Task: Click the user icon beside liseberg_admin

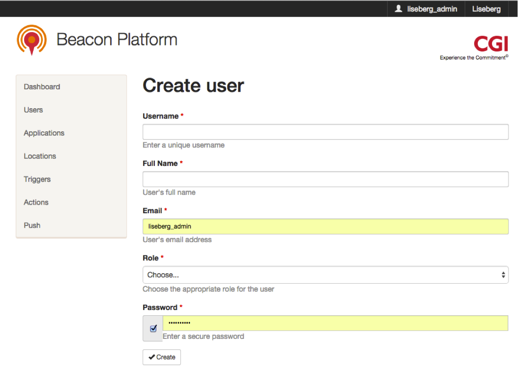Action: [x=399, y=9]
